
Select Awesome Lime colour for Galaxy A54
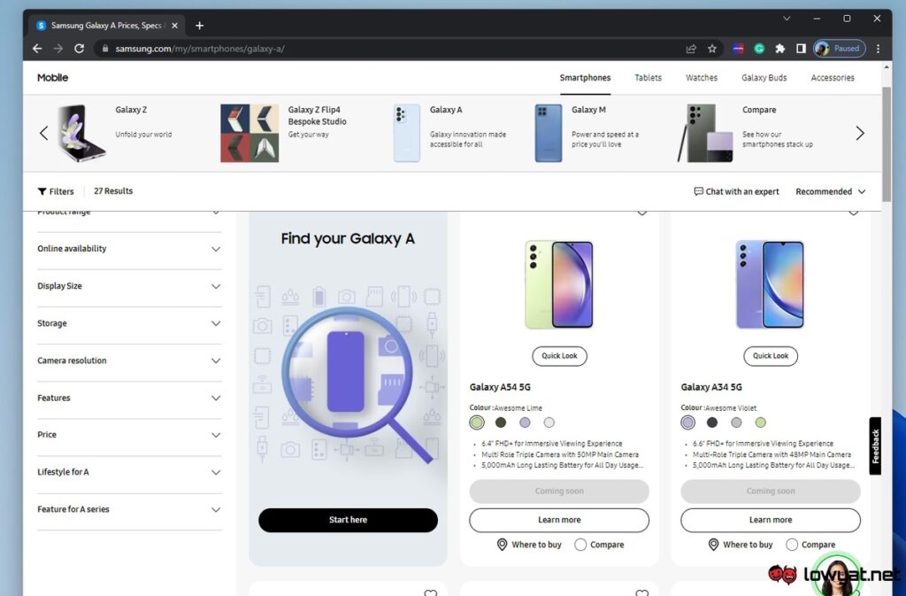[x=477, y=422]
